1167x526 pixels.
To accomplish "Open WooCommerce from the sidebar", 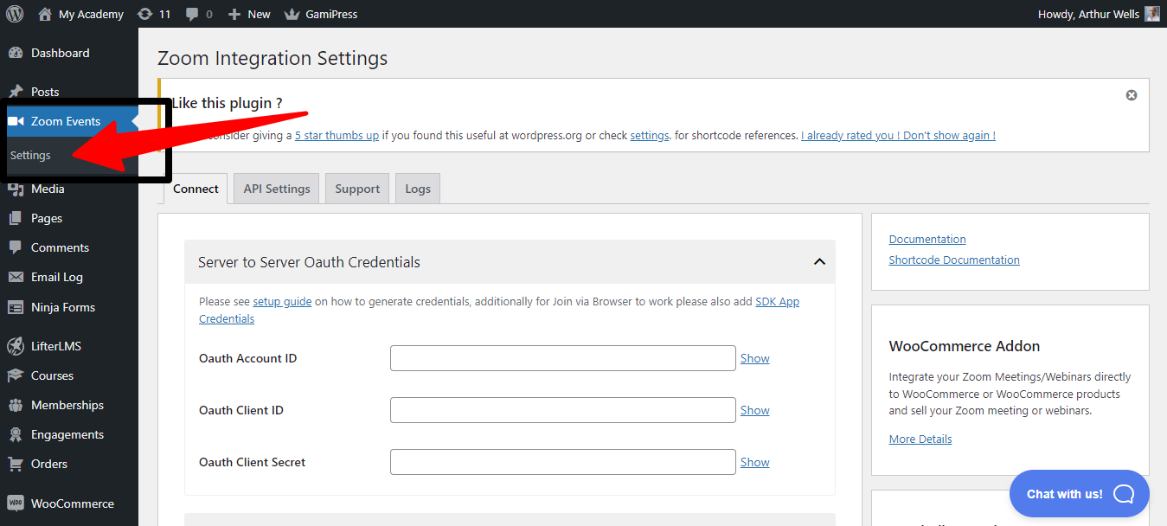I will click(x=72, y=504).
